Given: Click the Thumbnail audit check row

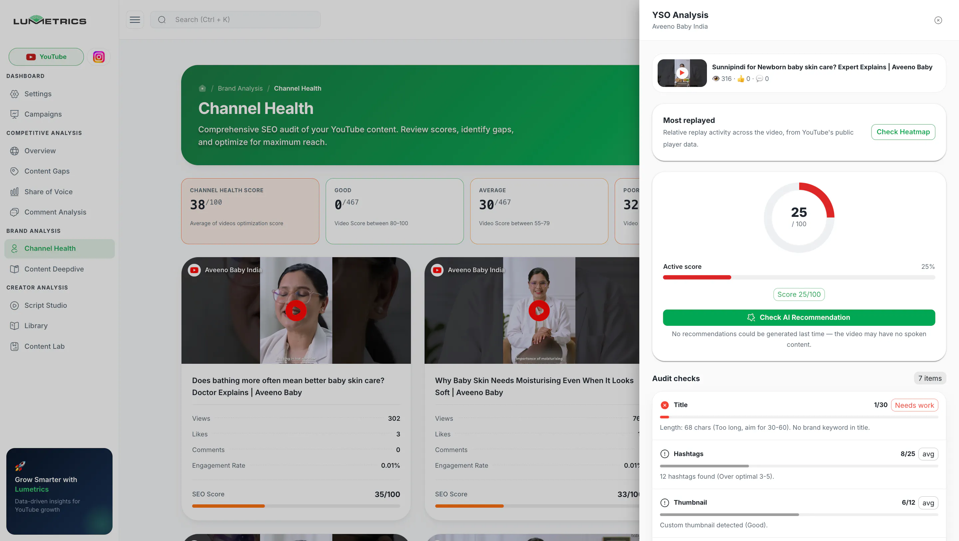Looking at the screenshot, I should [799, 513].
